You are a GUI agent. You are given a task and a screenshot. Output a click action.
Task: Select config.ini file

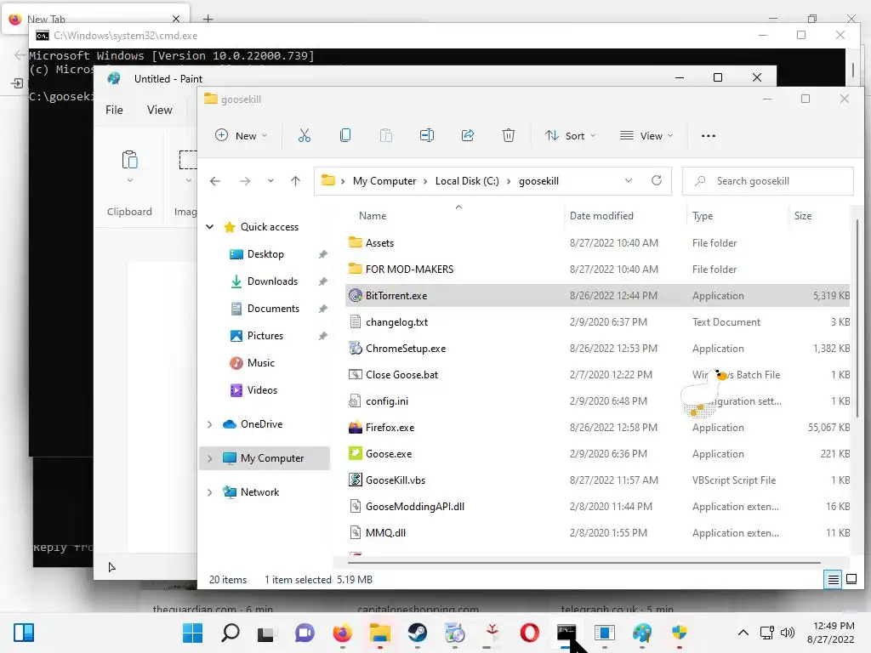coord(598,401)
